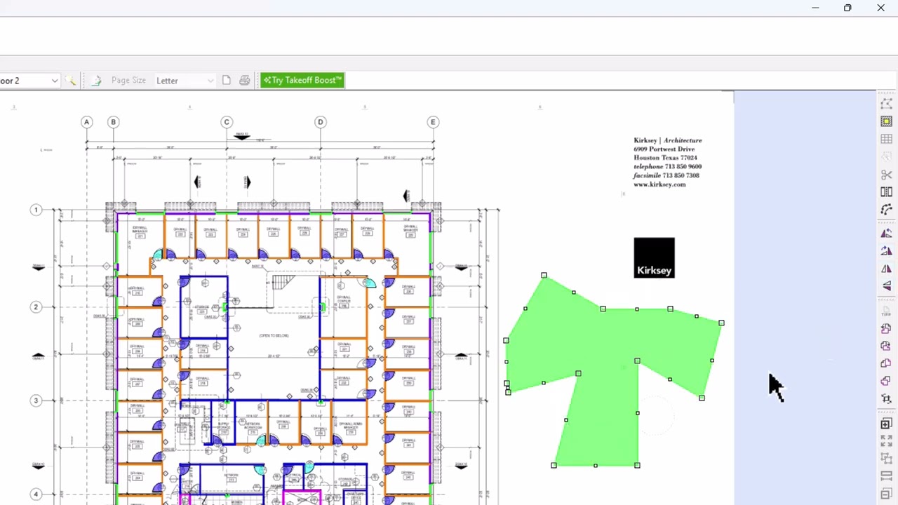Select the curved path nodes tool
Viewport: 898px width, 505px height.
click(887, 210)
